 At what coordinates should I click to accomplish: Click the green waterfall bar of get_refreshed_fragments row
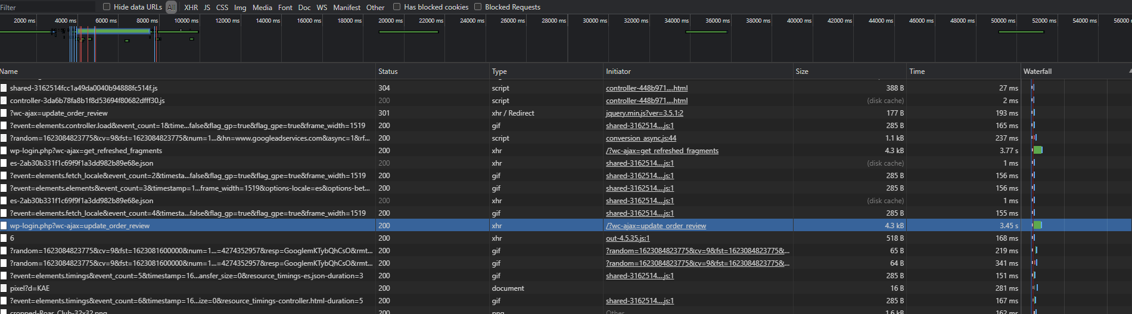pyautogui.click(x=1038, y=150)
